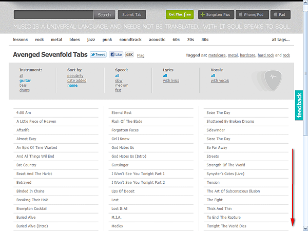
Task: Browse the jazz tag
Action: (x=91, y=40)
